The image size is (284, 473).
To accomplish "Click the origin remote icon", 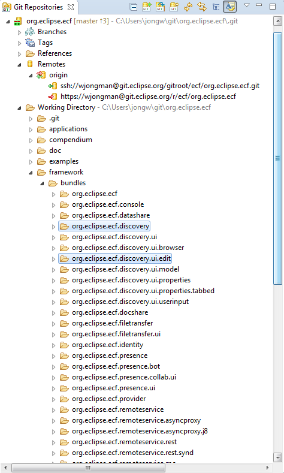I will 41,75.
